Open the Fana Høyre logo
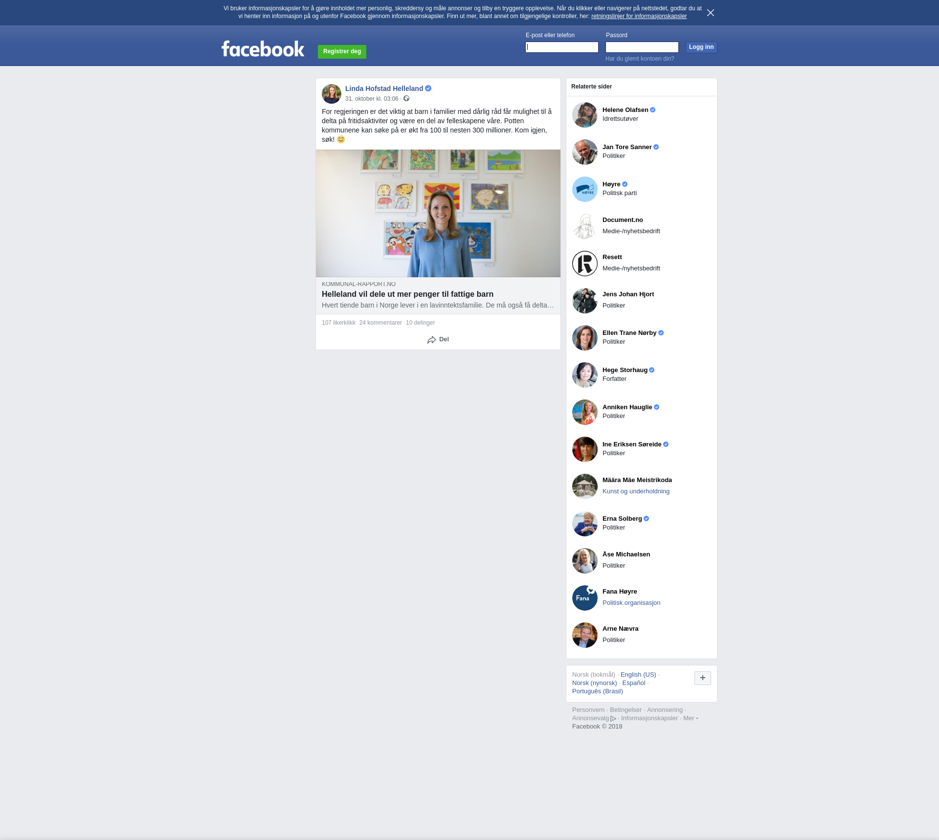This screenshot has height=840, width=939. (585, 598)
